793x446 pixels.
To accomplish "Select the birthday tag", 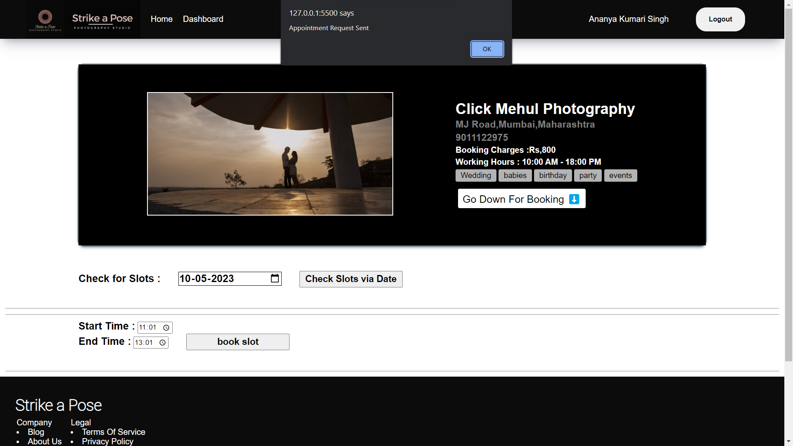I will click(x=553, y=176).
